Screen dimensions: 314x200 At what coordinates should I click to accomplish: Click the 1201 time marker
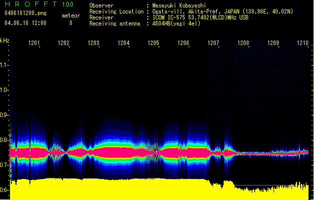point(34,43)
